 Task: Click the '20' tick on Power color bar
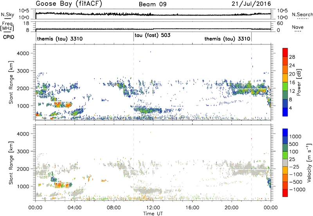tap(292, 74)
